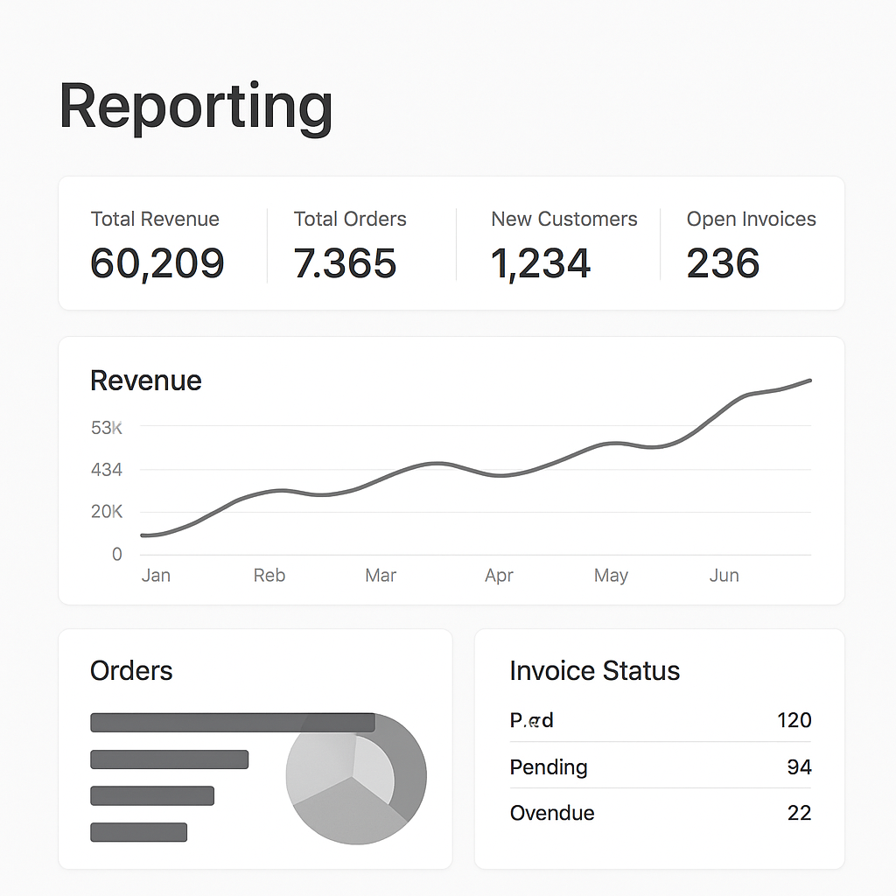Click the 53K y-axis label

pyautogui.click(x=107, y=428)
